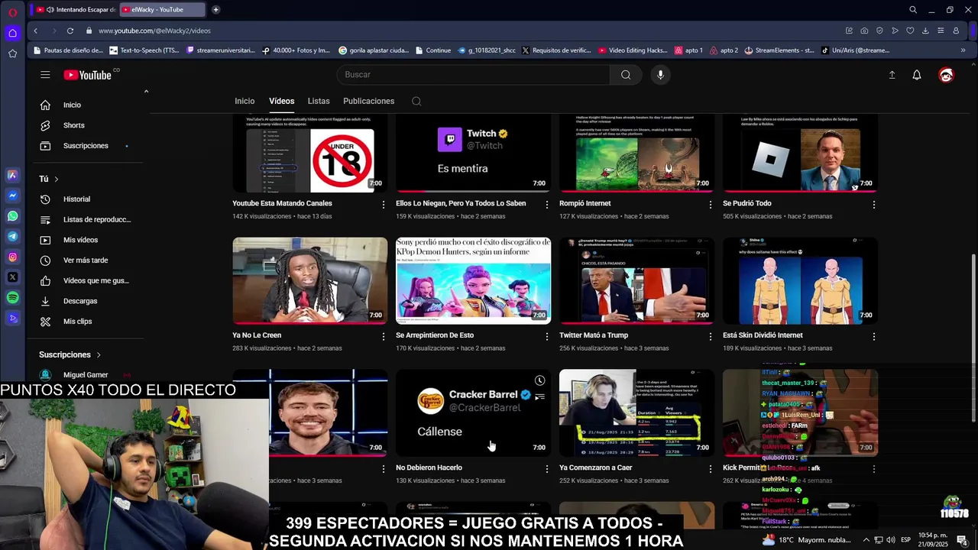This screenshot has width=978, height=550.
Task: Open Ya Comenzaron a Caer title
Action: click(595, 467)
